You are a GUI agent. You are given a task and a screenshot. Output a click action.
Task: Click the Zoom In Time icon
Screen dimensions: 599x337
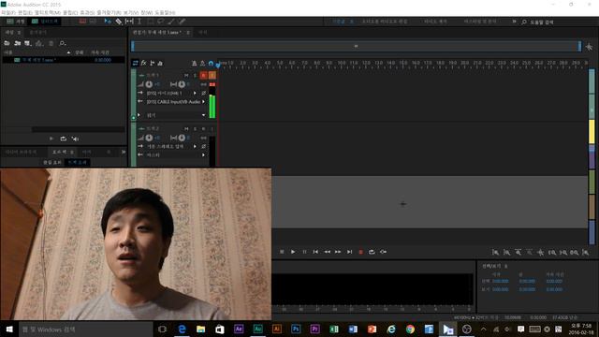(x=518, y=252)
